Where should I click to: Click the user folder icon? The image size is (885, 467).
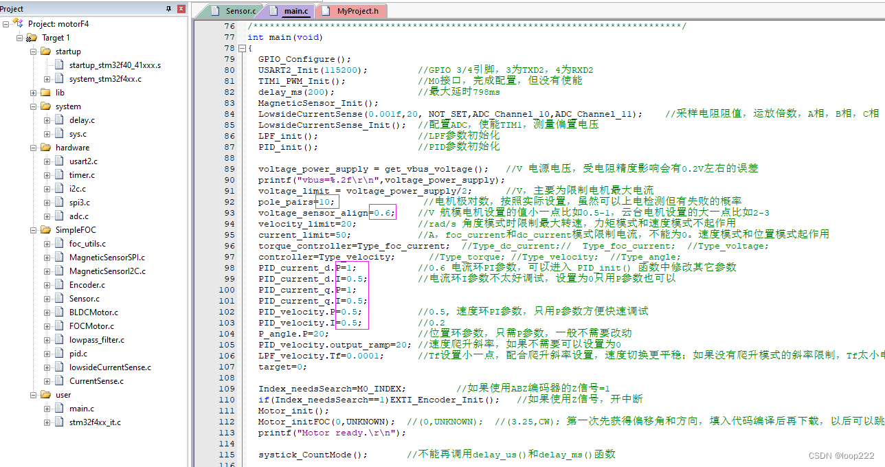pyautogui.click(x=45, y=395)
